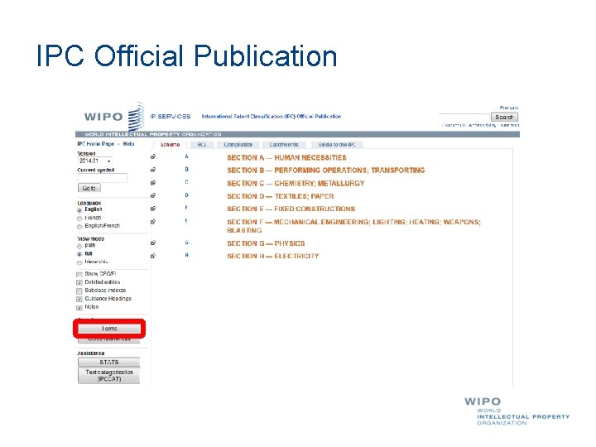This screenshot has width=596, height=447.
Task: Open Section G — Physics
Action: point(266,243)
